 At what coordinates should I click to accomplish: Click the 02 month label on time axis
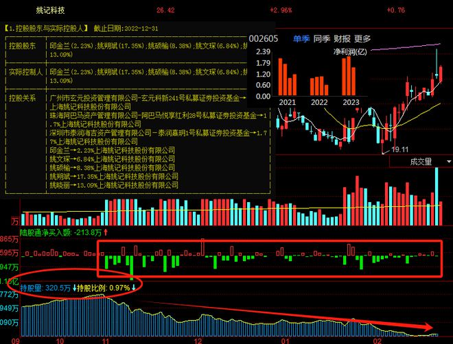[x=377, y=341]
